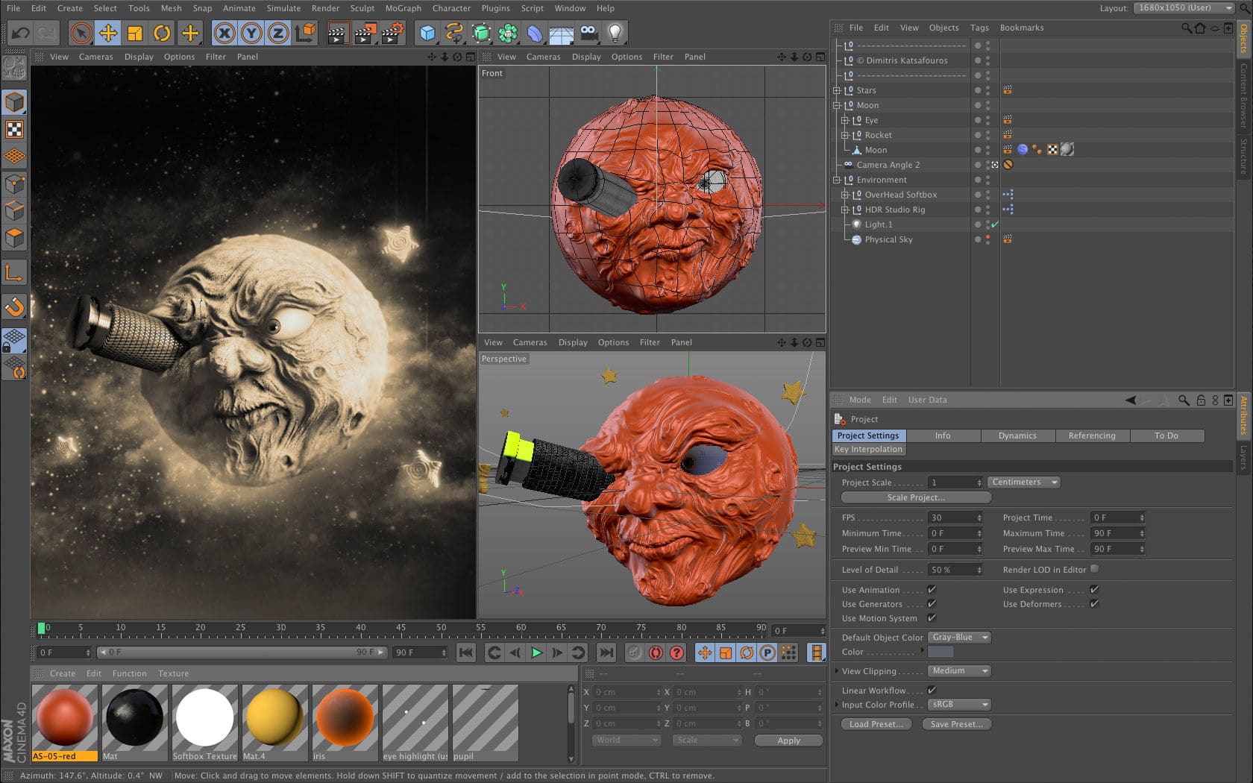Click the Cube primitive icon
The image size is (1253, 783).
(427, 33)
